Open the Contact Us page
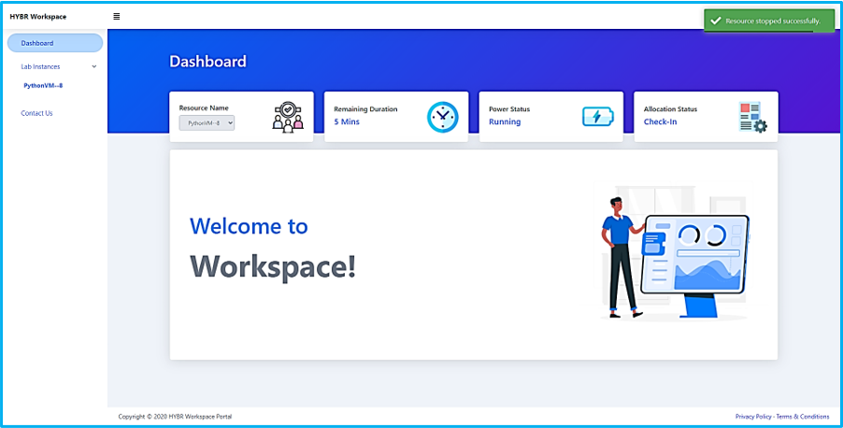This screenshot has height=428, width=843. point(36,113)
